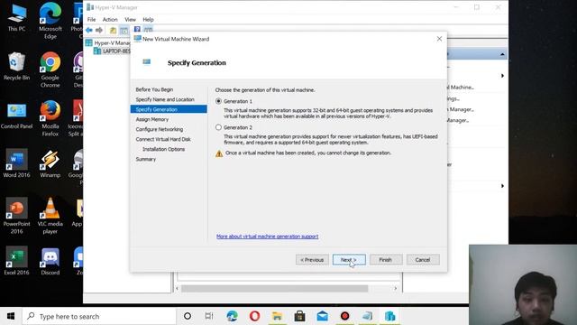Open Control Panel desktop icon
The image size is (577, 325).
[16, 116]
